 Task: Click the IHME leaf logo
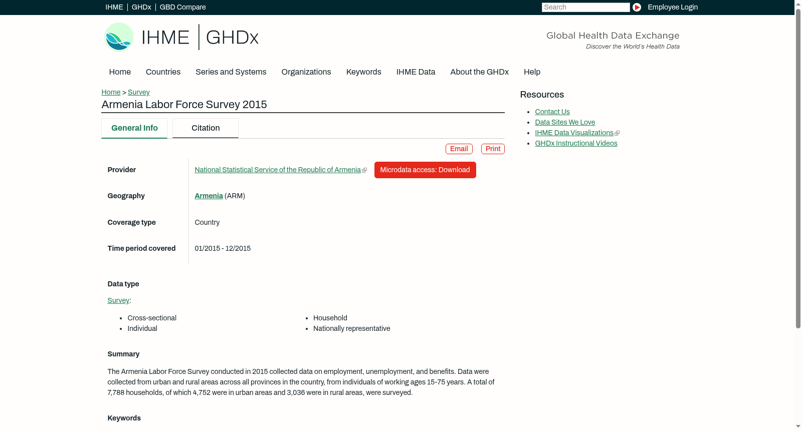119,37
